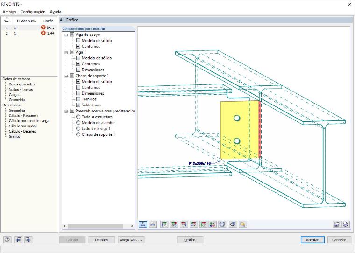Click red error icon beside 1.44

43,33
